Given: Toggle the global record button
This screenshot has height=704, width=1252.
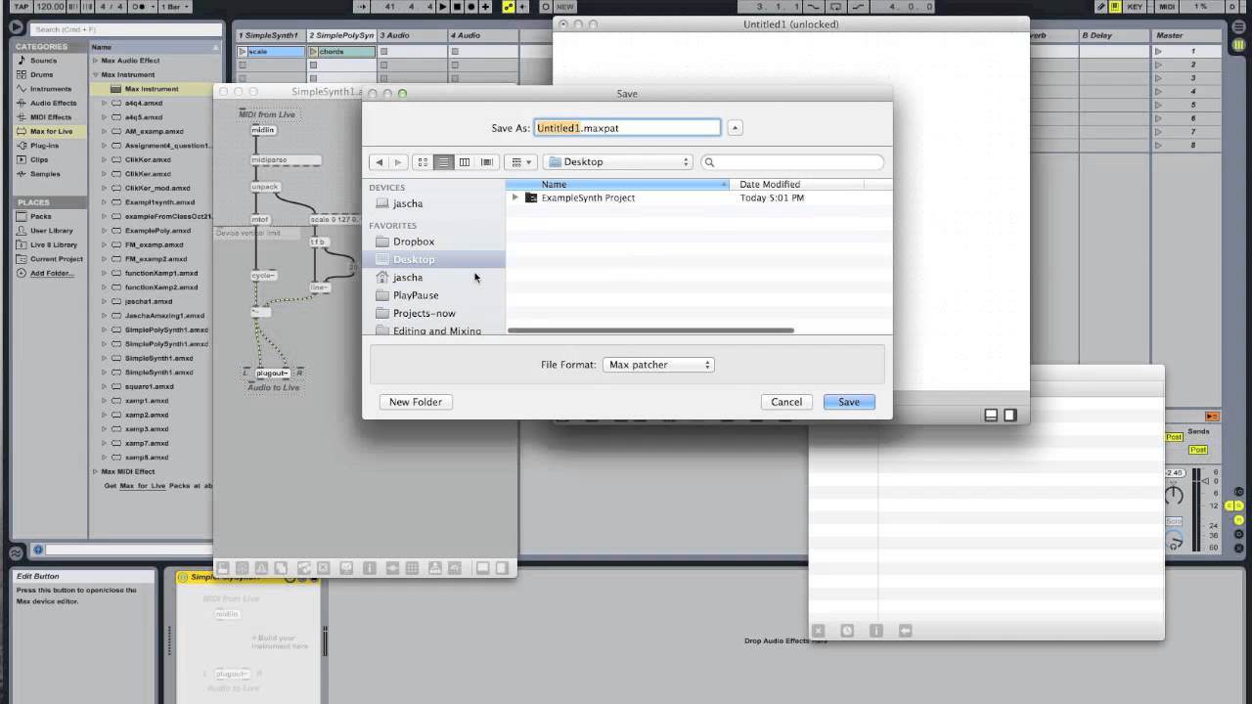Looking at the screenshot, I should 470,7.
